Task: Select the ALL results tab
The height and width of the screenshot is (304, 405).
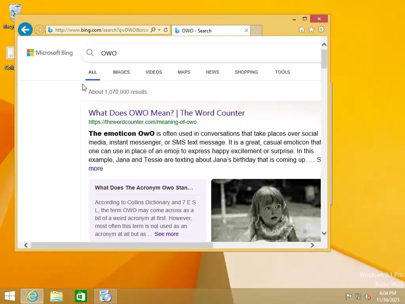Action: [93, 72]
